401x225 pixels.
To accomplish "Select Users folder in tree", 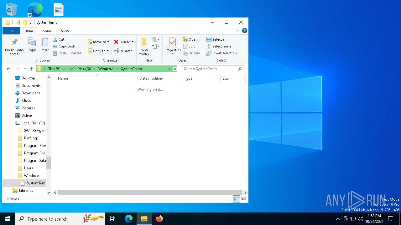I will [x=29, y=168].
